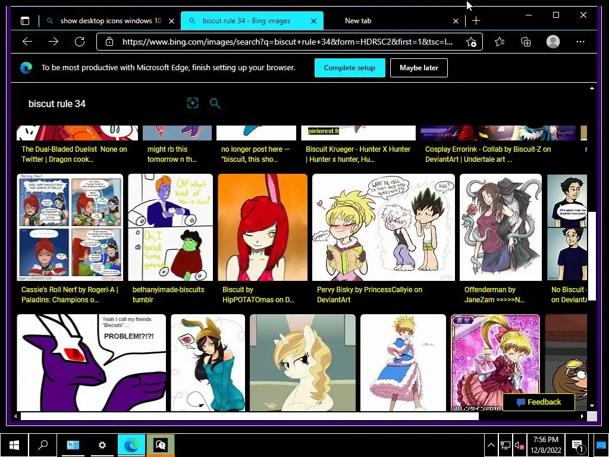Open 'Biscuit Krueger - Hunter X Hunter' link
The height and width of the screenshot is (457, 609).
pos(357,154)
